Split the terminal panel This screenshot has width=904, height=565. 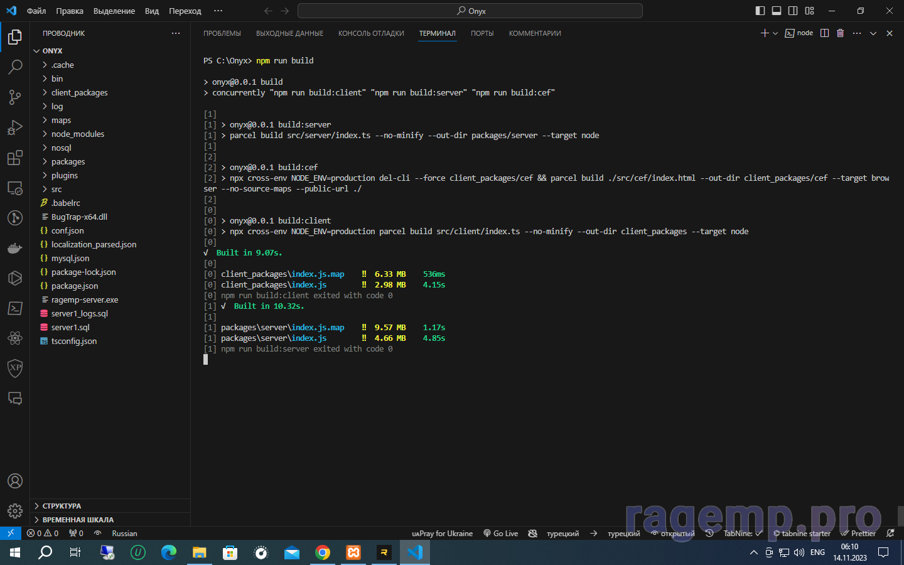coord(824,33)
